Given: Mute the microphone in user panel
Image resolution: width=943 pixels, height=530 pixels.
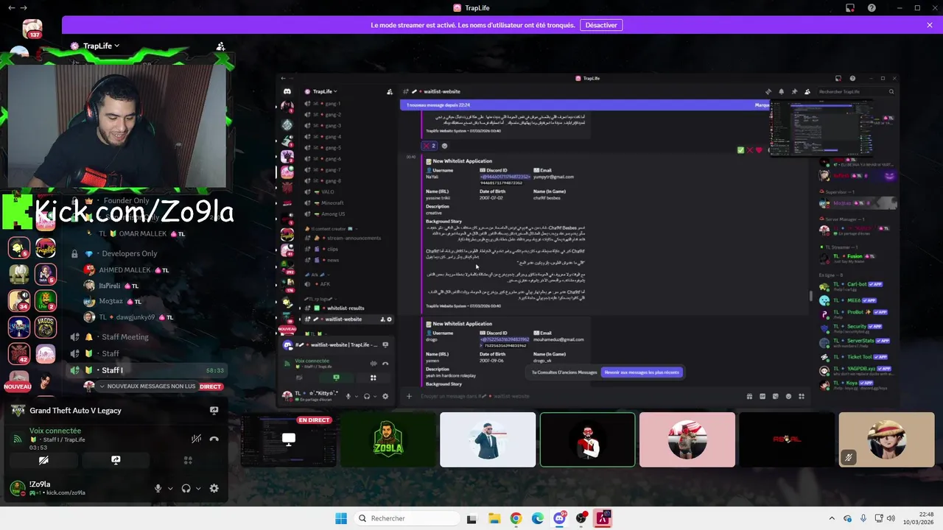Looking at the screenshot, I should pyautogui.click(x=158, y=488).
